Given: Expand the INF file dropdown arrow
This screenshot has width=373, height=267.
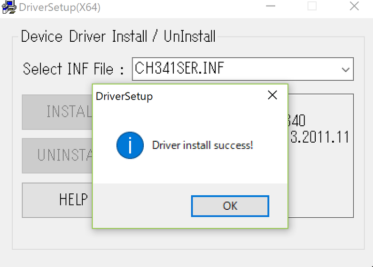Looking at the screenshot, I should 345,69.
